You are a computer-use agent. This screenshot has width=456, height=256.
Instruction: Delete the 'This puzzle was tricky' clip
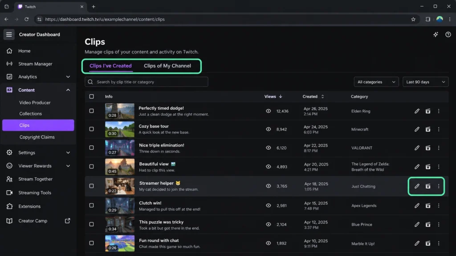(428, 224)
